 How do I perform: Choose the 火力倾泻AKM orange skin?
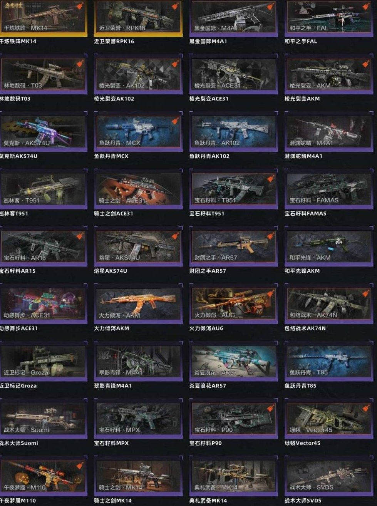click(138, 304)
